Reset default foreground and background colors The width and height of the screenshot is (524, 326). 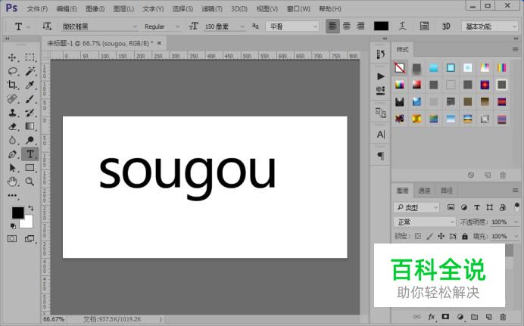(x=13, y=226)
